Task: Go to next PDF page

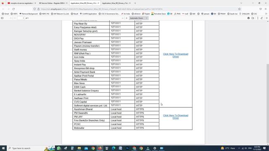Action: pos(15,18)
